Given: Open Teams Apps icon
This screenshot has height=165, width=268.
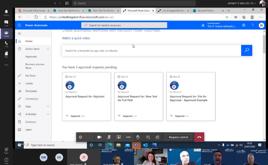Looking at the screenshot, I should (6, 150).
